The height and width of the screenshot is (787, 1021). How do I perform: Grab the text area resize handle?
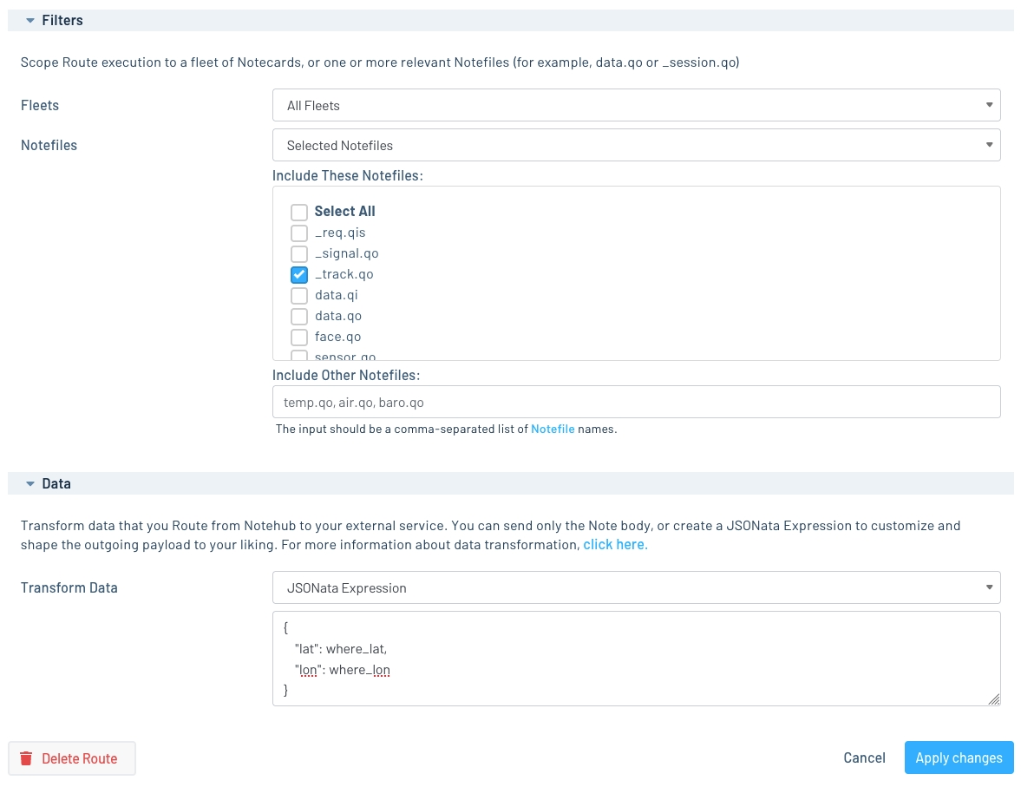tap(994, 699)
